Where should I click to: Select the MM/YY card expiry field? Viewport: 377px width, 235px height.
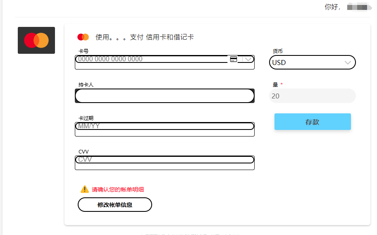[x=165, y=126]
